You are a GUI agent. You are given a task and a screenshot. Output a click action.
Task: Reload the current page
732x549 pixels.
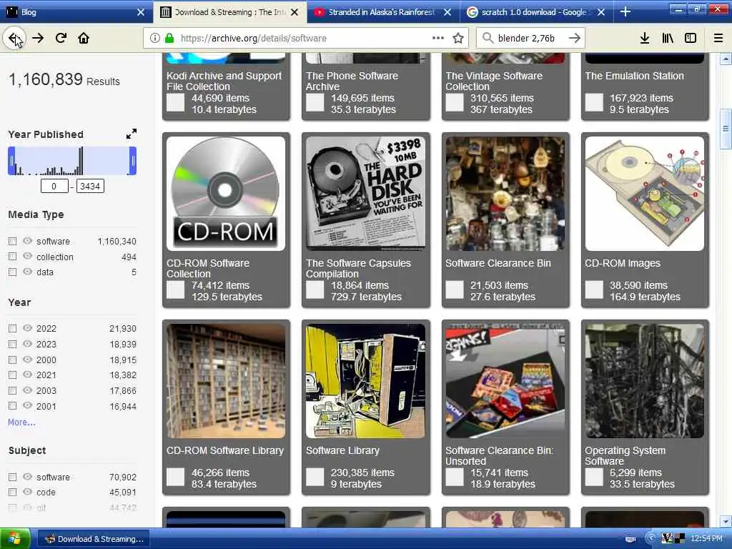pyautogui.click(x=61, y=39)
